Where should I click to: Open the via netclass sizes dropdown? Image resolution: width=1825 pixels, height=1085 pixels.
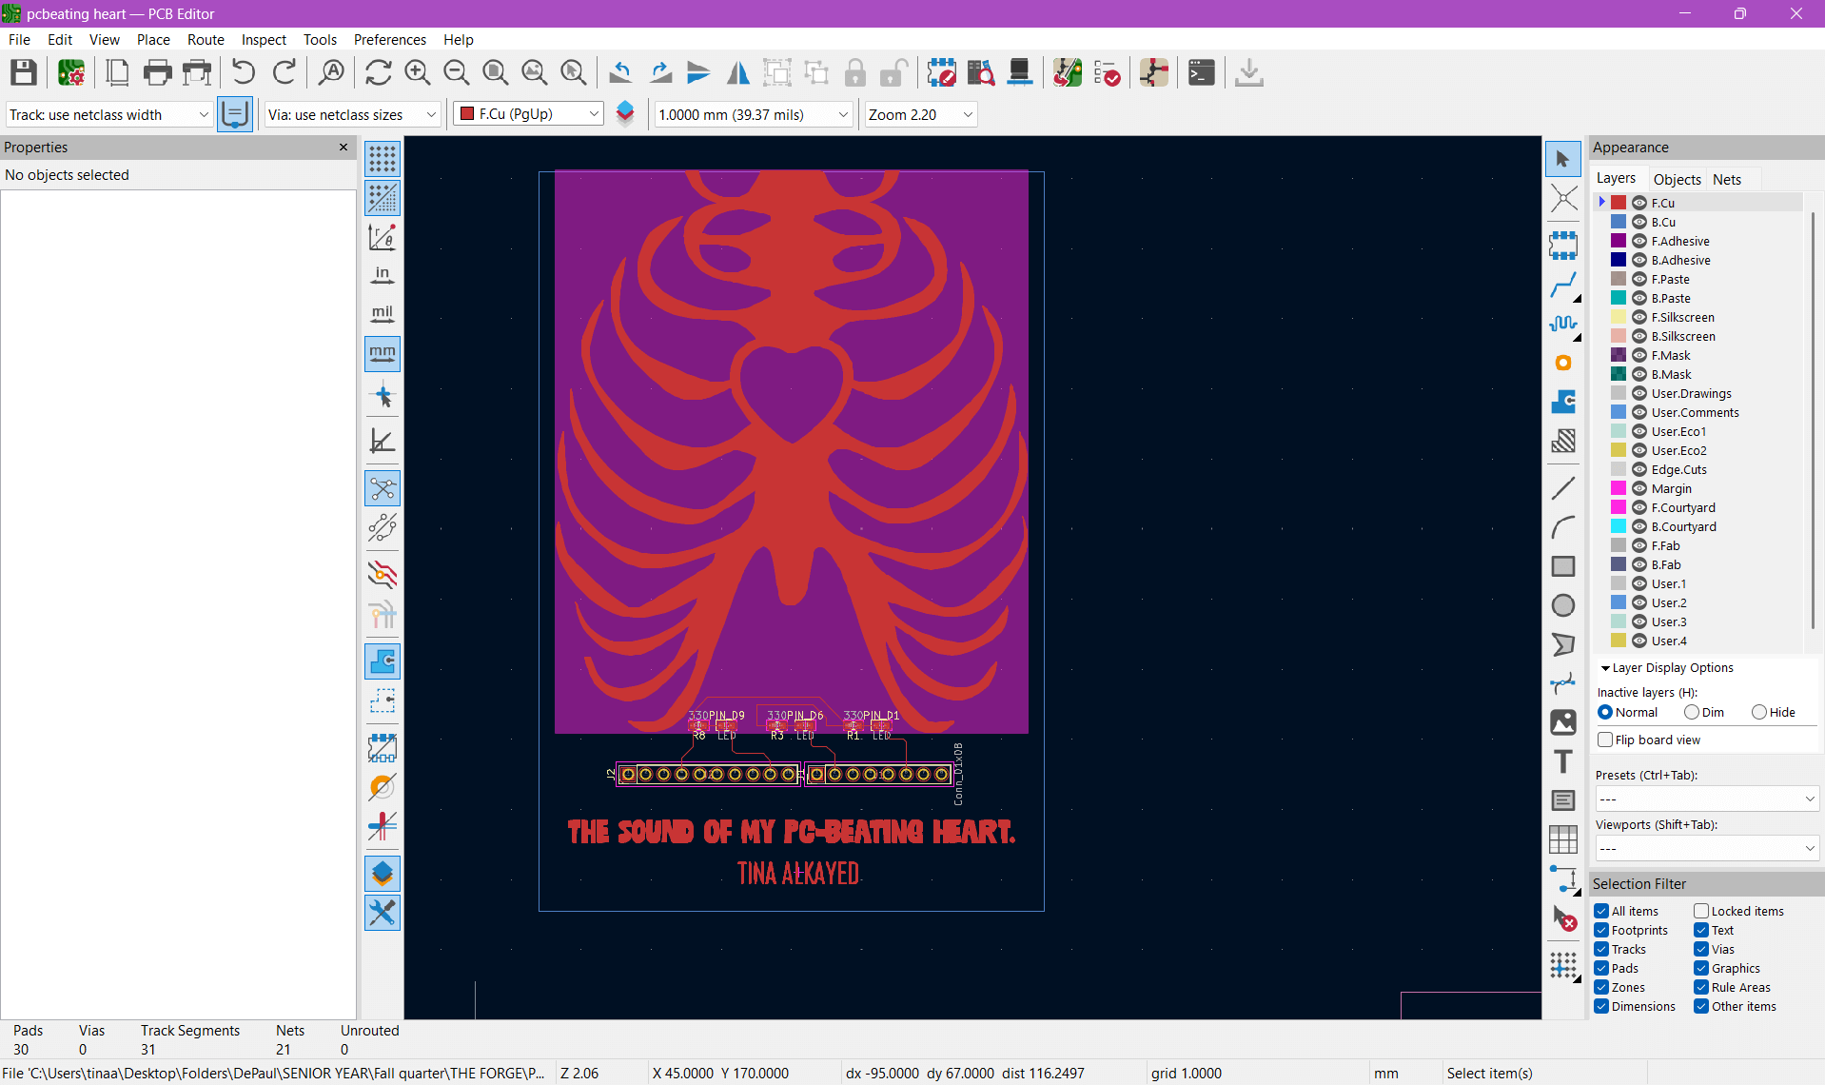pyautogui.click(x=432, y=114)
